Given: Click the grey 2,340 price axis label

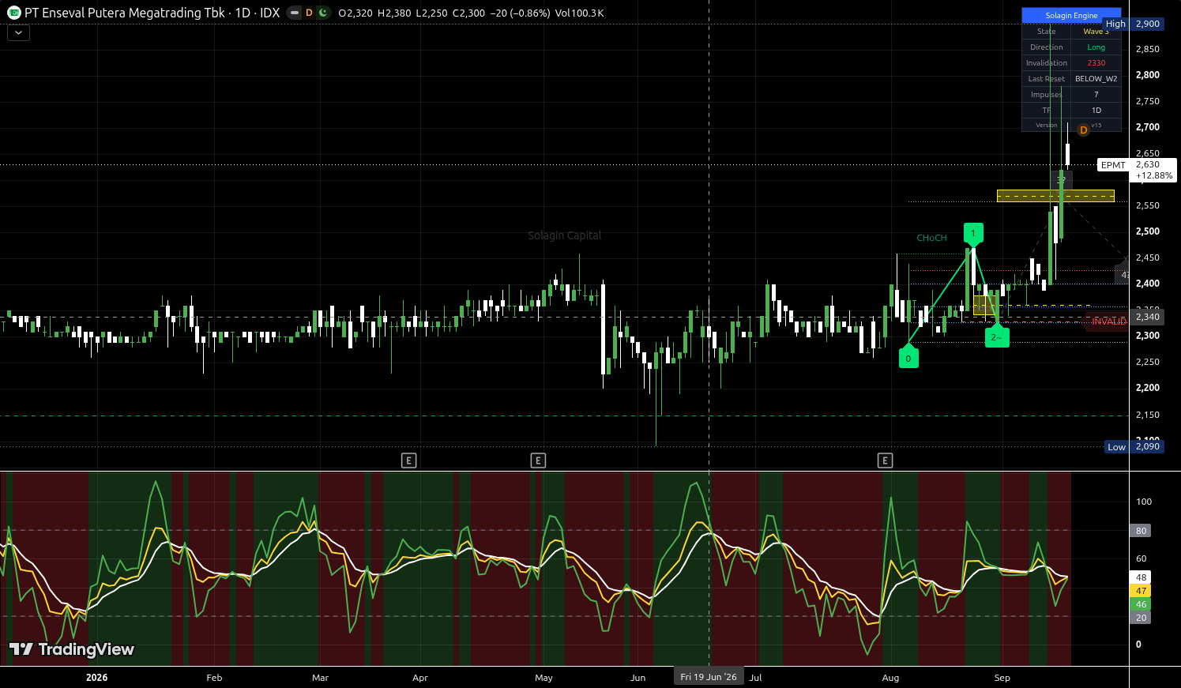Looking at the screenshot, I should (x=1147, y=317).
